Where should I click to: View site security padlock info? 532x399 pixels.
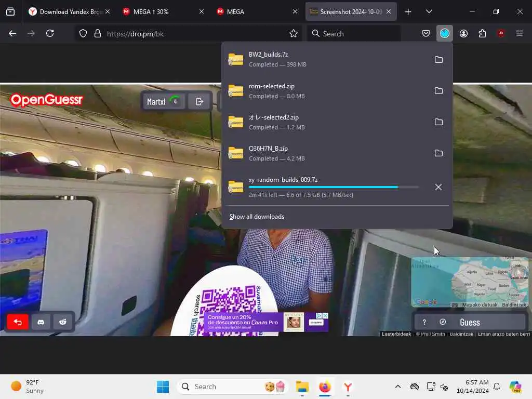tap(98, 34)
